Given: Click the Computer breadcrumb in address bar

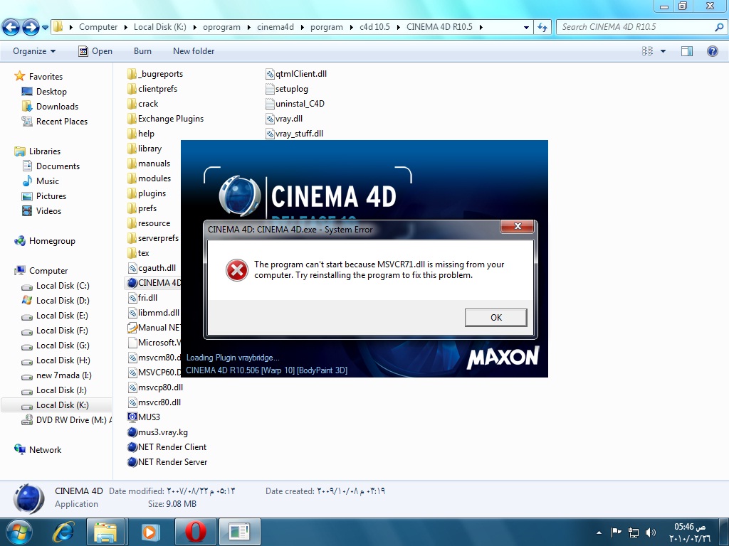Looking at the screenshot, I should pyautogui.click(x=98, y=28).
